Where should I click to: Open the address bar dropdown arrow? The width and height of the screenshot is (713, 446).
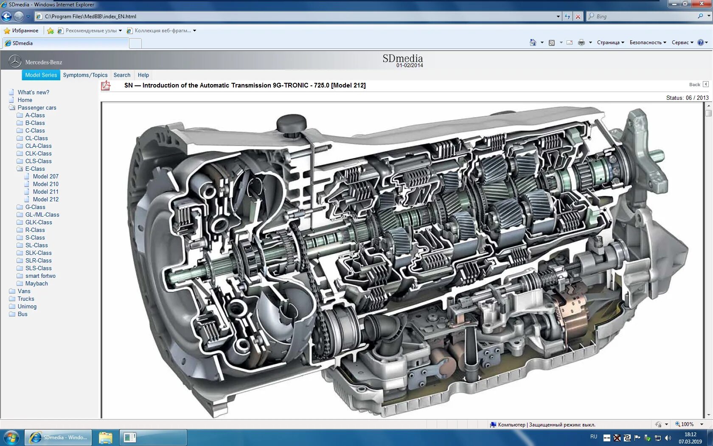558,16
